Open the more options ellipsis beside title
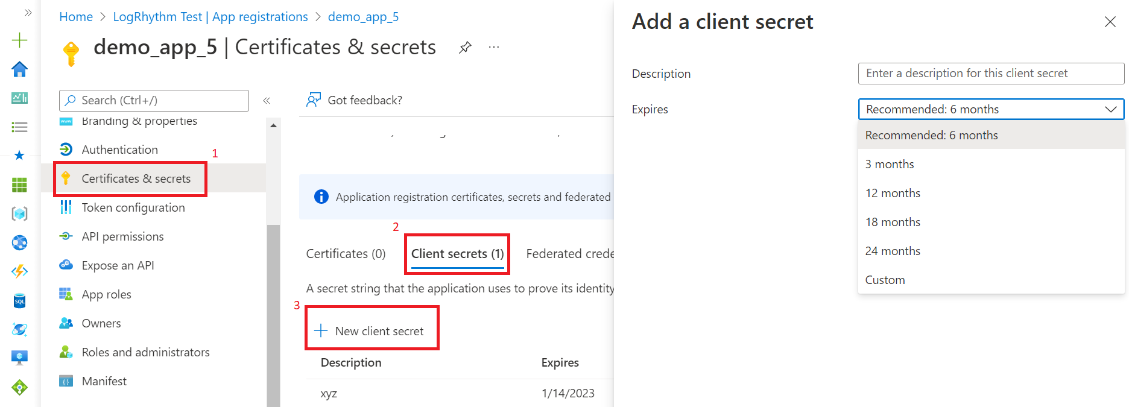 click(494, 48)
